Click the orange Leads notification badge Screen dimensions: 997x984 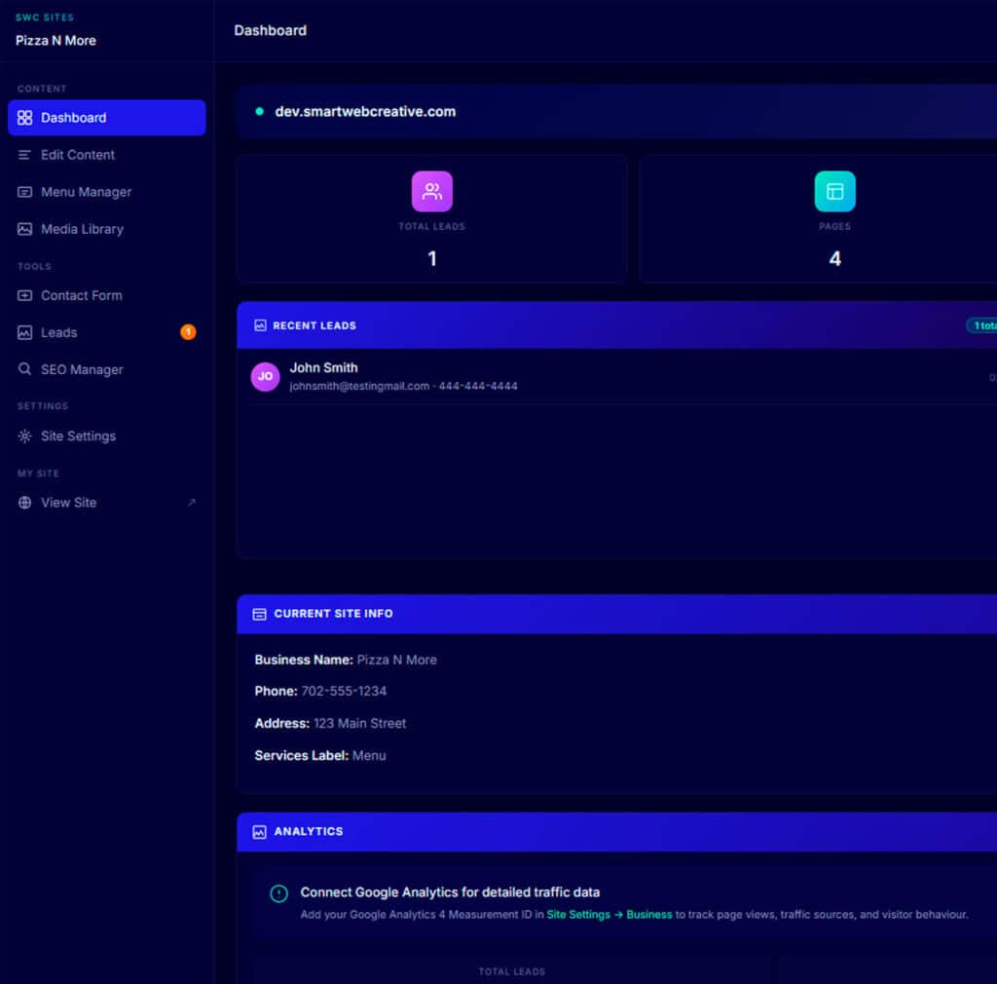pos(188,332)
